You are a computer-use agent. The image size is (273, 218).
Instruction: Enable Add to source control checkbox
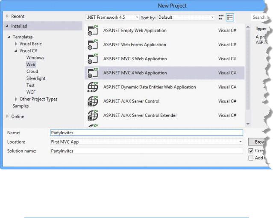pos(251,158)
